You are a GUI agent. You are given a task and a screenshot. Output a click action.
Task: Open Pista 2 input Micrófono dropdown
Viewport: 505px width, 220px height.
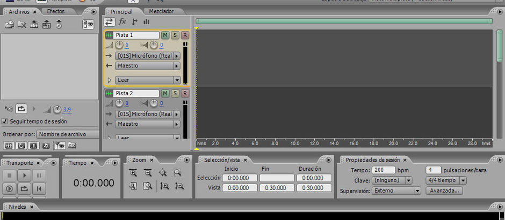coord(148,114)
